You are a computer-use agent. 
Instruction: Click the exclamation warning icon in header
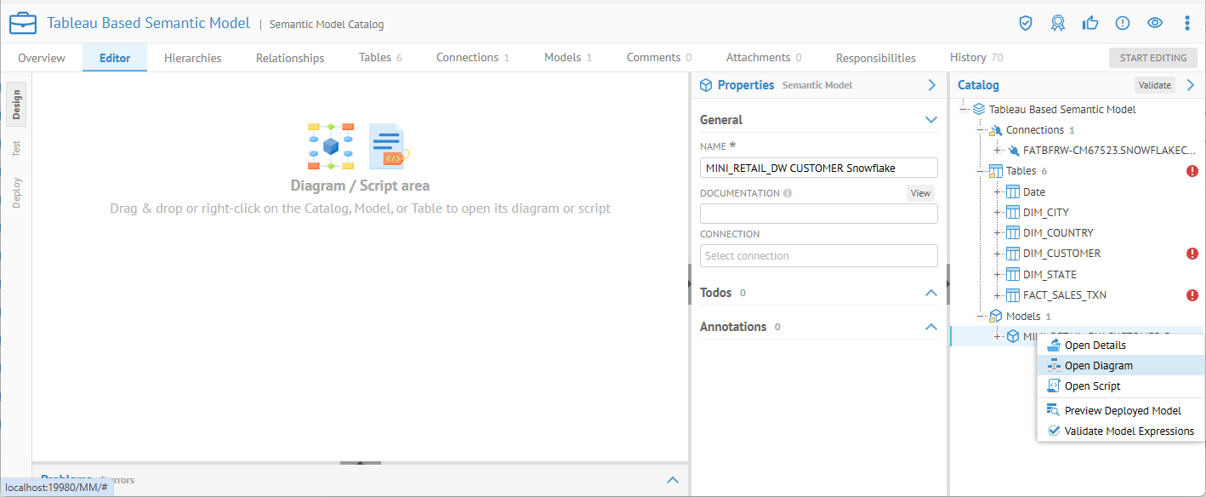point(1123,23)
